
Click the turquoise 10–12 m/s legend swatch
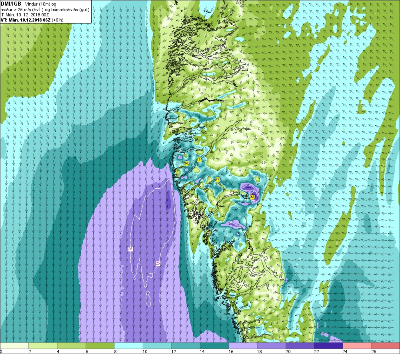(x=157, y=346)
